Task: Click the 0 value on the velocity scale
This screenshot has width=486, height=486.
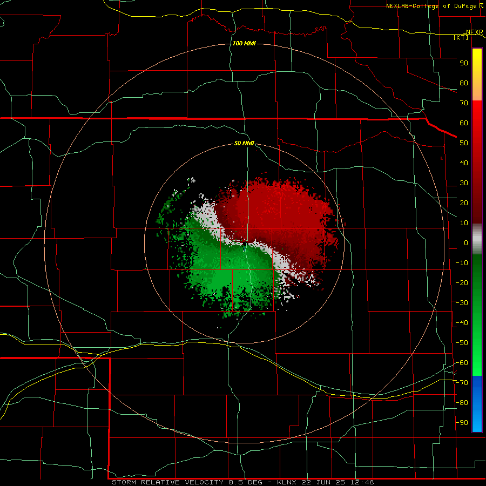Action: 466,243
